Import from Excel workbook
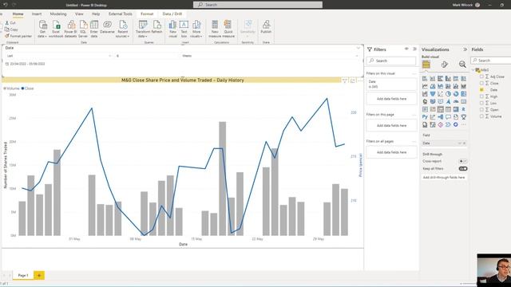This screenshot has height=287, width=511. pyautogui.click(x=56, y=29)
